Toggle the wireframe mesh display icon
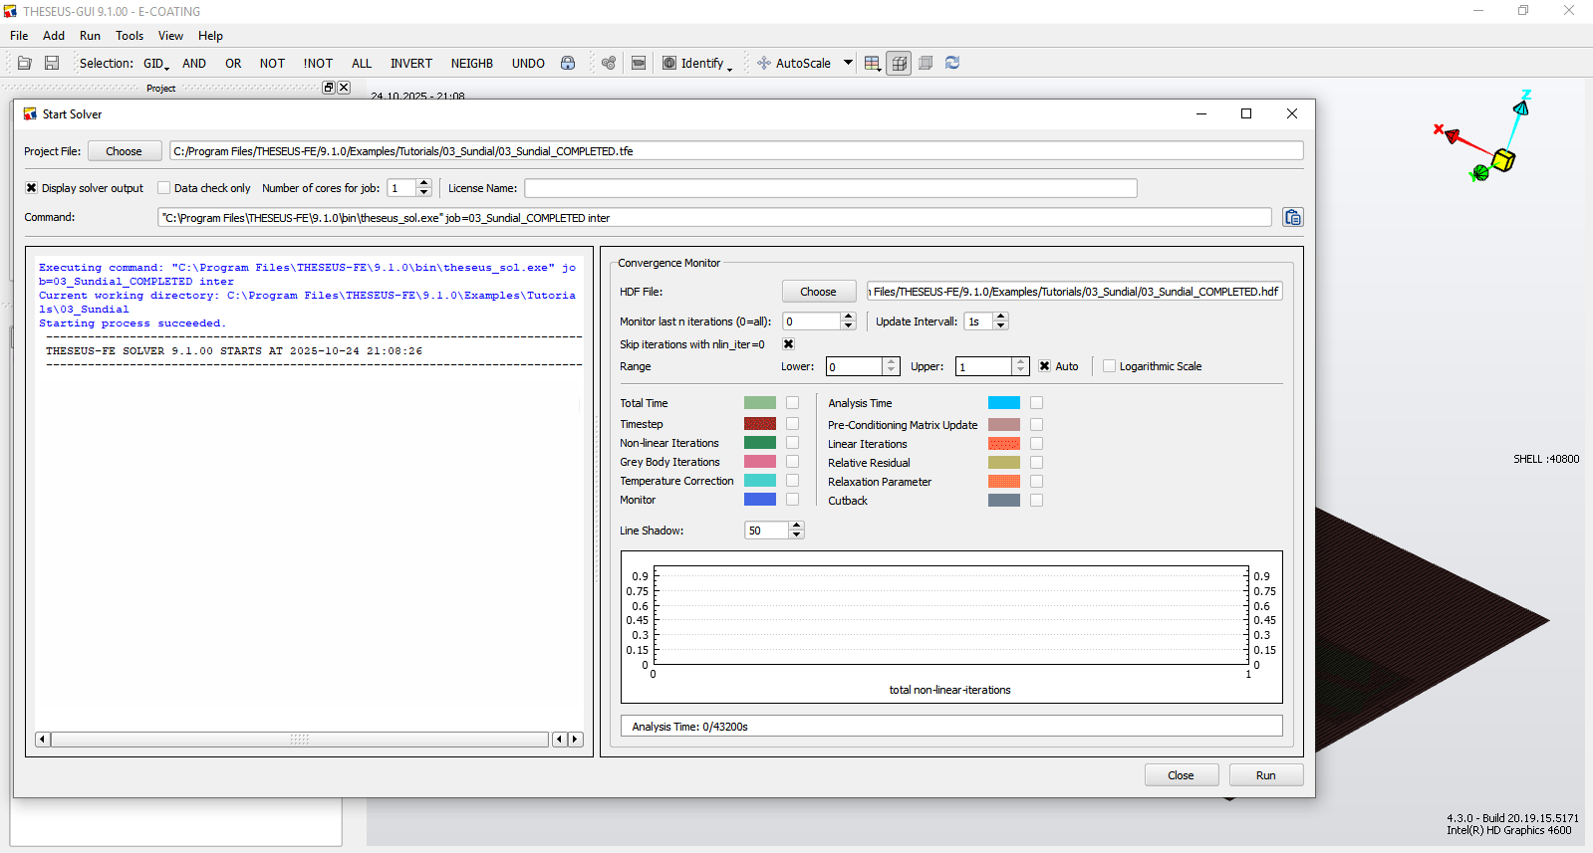Image resolution: width=1593 pixels, height=853 pixels. [899, 63]
